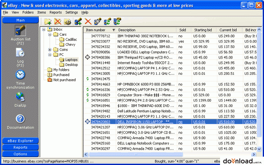Collapse the PC folder in tree

point(50,55)
